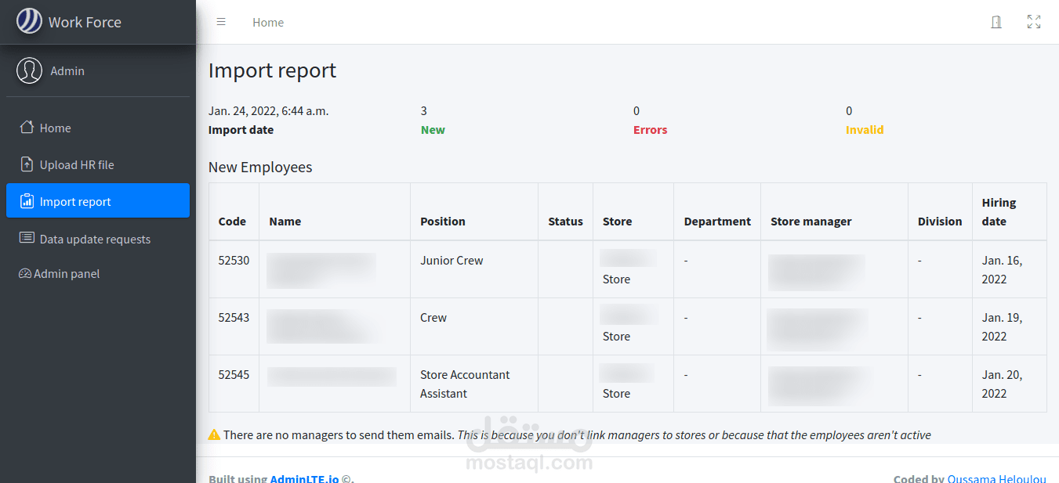Click the Code column header

(x=232, y=222)
